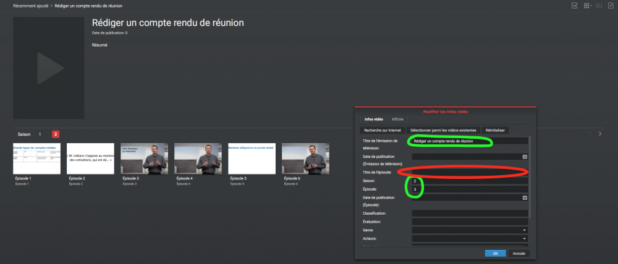Viewport: 618px width, 264px height.
Task: Click previous arrow of episode carousel
Action: [590, 134]
